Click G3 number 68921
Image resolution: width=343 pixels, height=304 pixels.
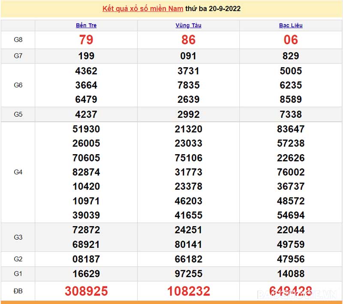coord(86,244)
